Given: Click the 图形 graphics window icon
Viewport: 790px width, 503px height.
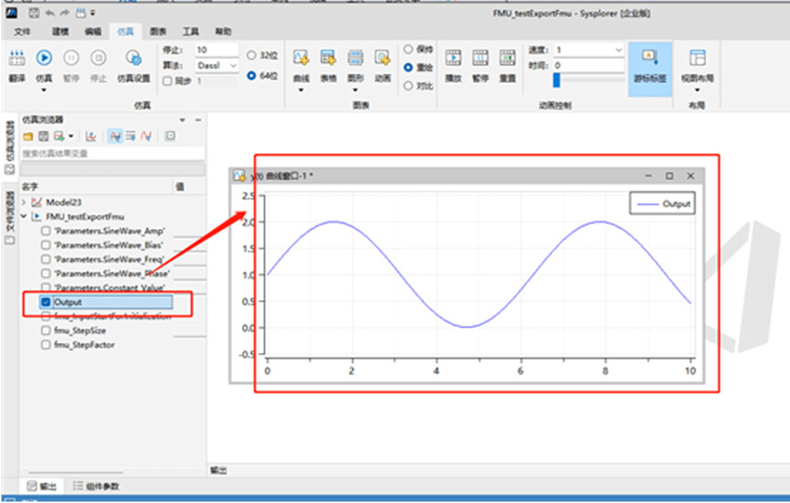Looking at the screenshot, I should 355,58.
